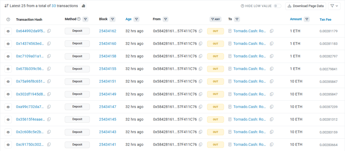Copy From address in block 25434160 row
Image resolution: width=345 pixels, height=151 pixels.
tap(200, 44)
